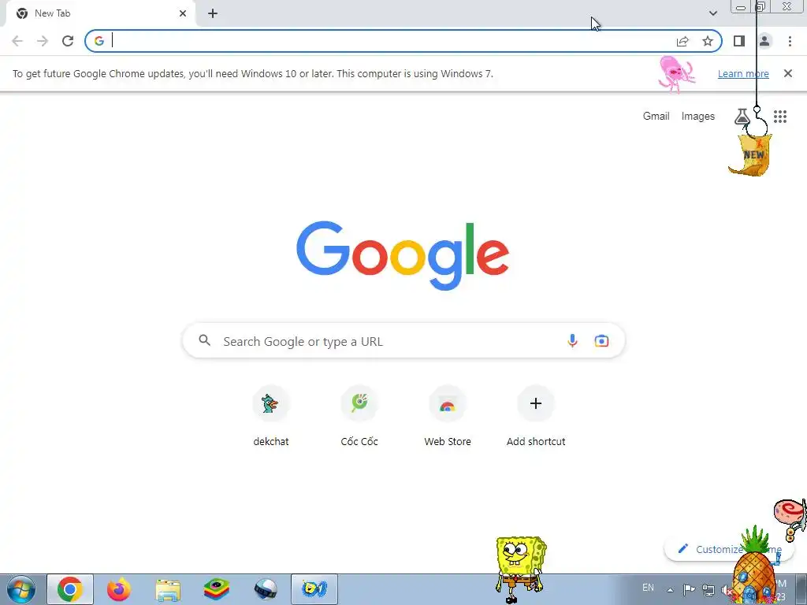This screenshot has width=807, height=605.
Task: Expand the tab search chevron
Action: click(712, 13)
